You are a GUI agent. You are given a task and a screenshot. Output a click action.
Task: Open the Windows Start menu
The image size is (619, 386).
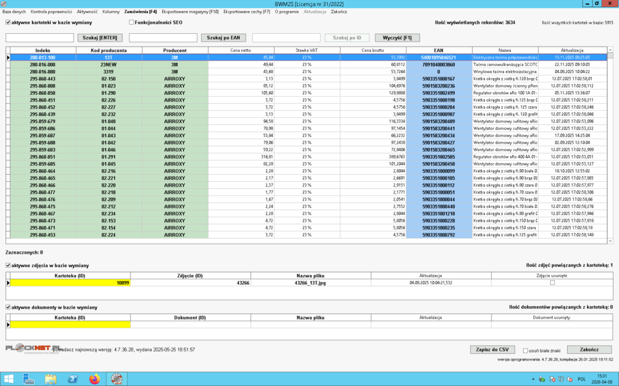[x=9, y=379]
